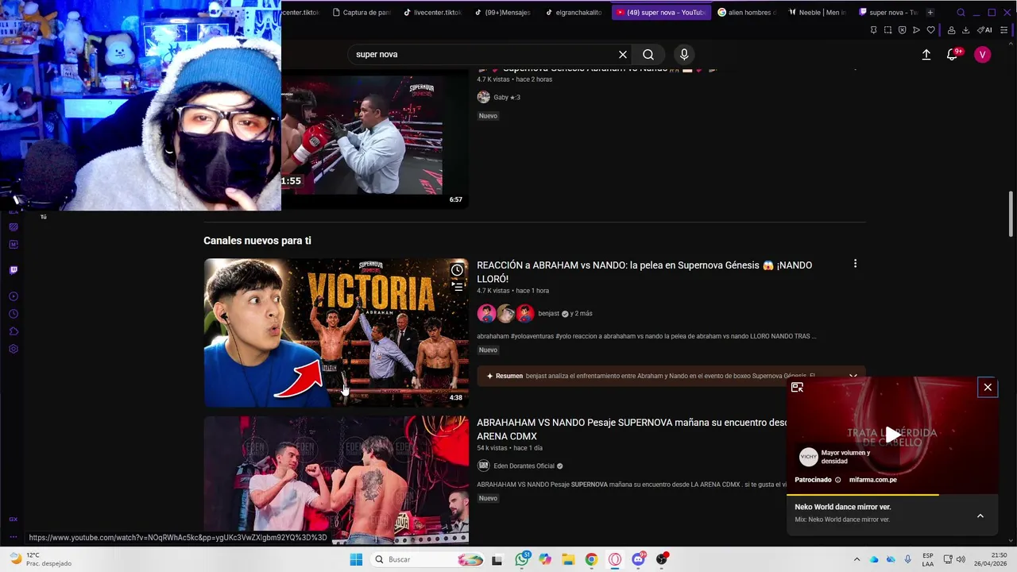Add benjast video to queue
1017x572 pixels.
[457, 287]
